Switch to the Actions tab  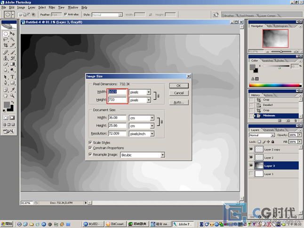[x=268, y=95]
